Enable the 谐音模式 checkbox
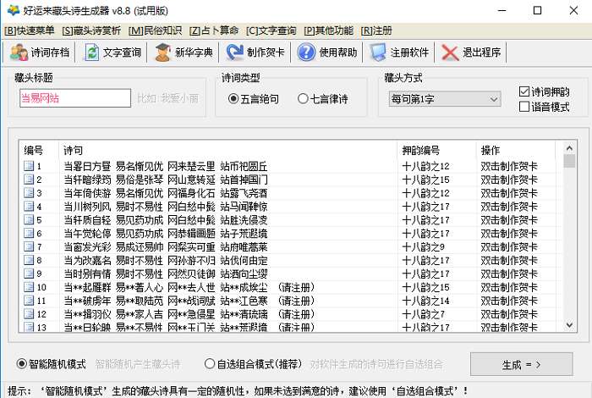Image resolution: width=592 pixels, height=398 pixels. [524, 107]
